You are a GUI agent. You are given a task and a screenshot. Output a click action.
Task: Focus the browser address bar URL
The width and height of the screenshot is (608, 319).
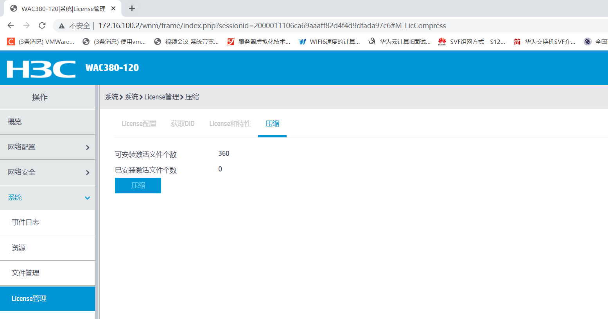point(272,25)
